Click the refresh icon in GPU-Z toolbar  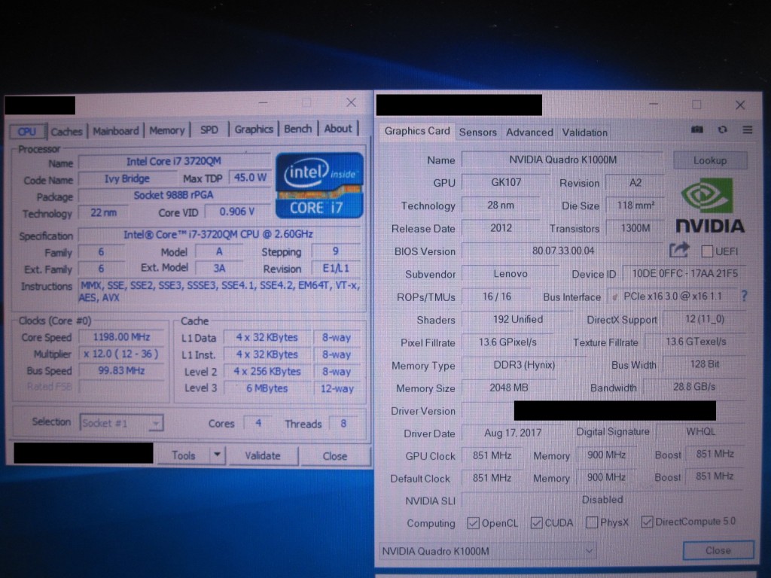click(722, 129)
